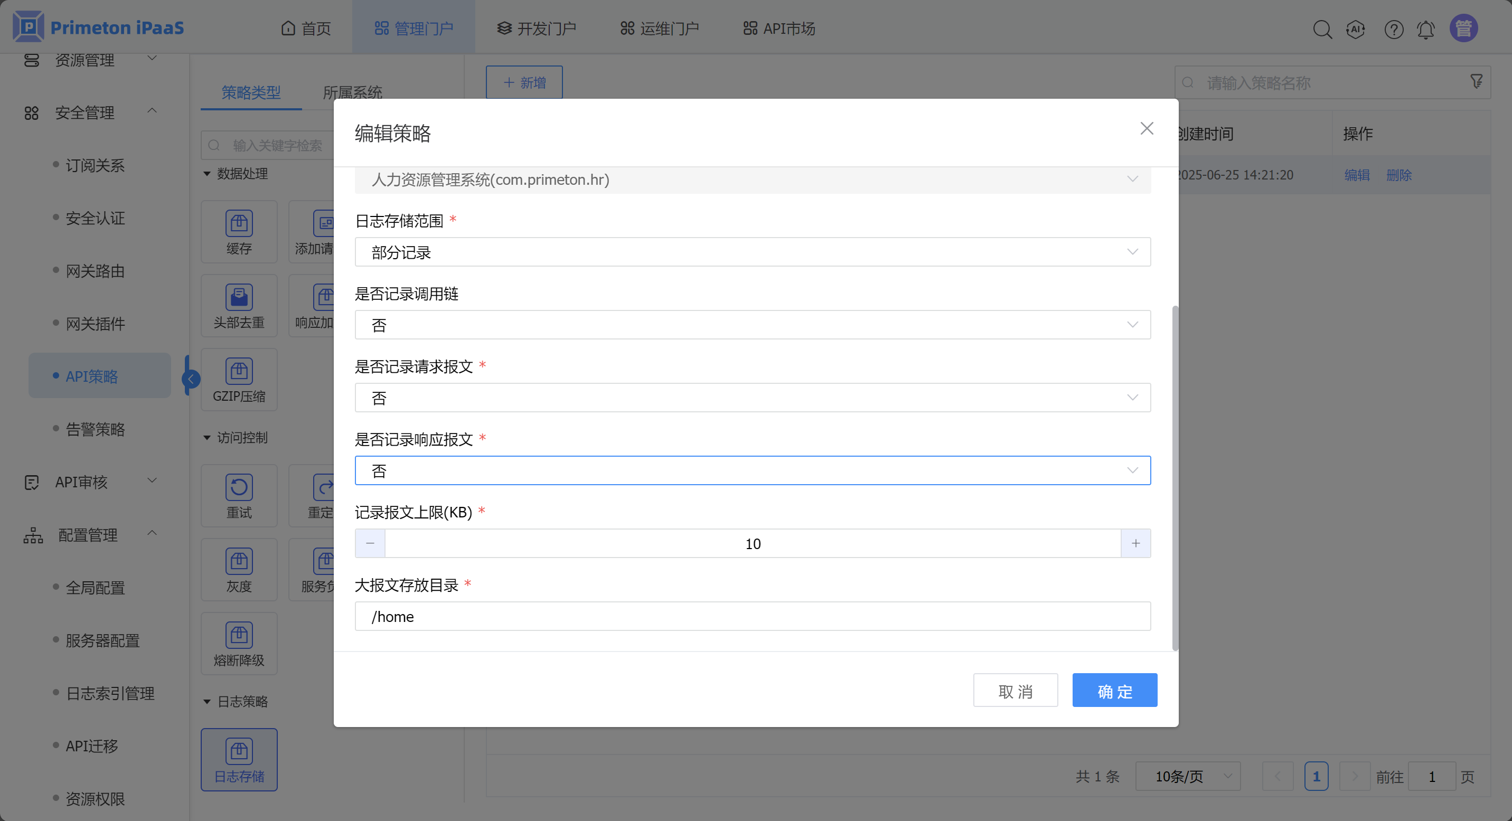
Task: Open the AI assistant icon
Action: [1355, 29]
